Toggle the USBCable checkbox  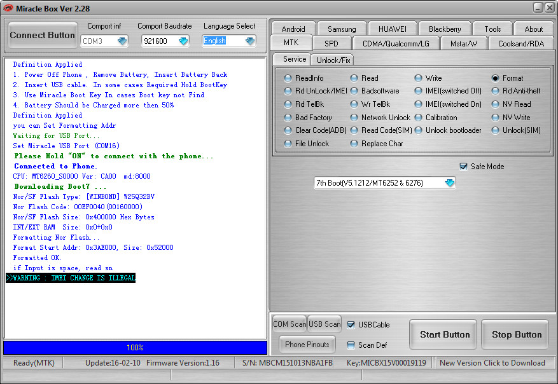pyautogui.click(x=351, y=325)
